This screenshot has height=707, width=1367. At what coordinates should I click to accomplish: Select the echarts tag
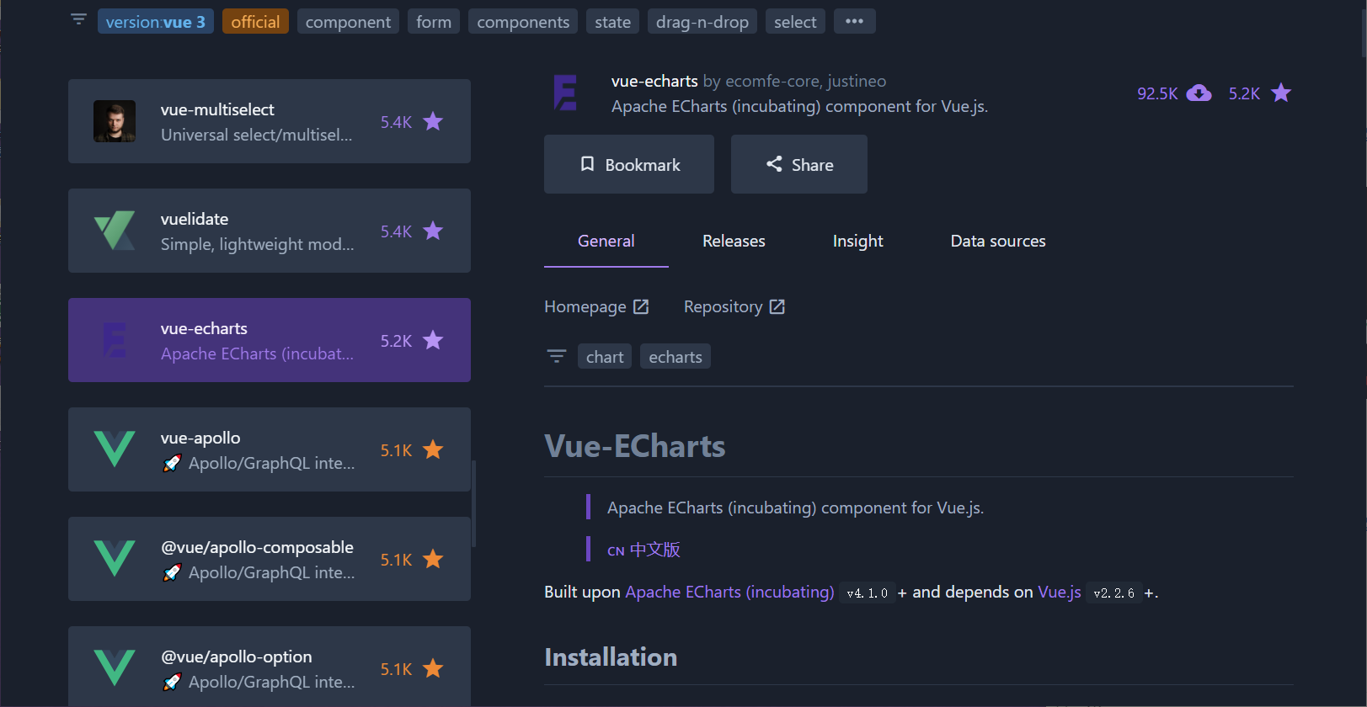tap(675, 357)
